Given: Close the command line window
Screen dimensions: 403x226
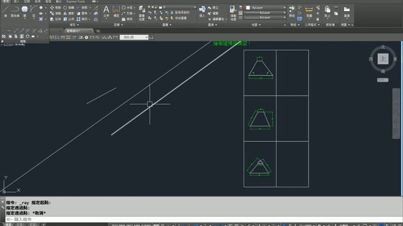Looking at the screenshot, I should click(3, 202).
